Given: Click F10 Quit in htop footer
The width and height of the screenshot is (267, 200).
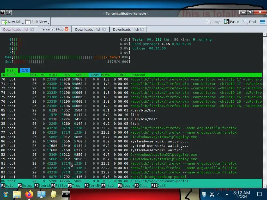Looking at the screenshot, I should tap(159, 185).
